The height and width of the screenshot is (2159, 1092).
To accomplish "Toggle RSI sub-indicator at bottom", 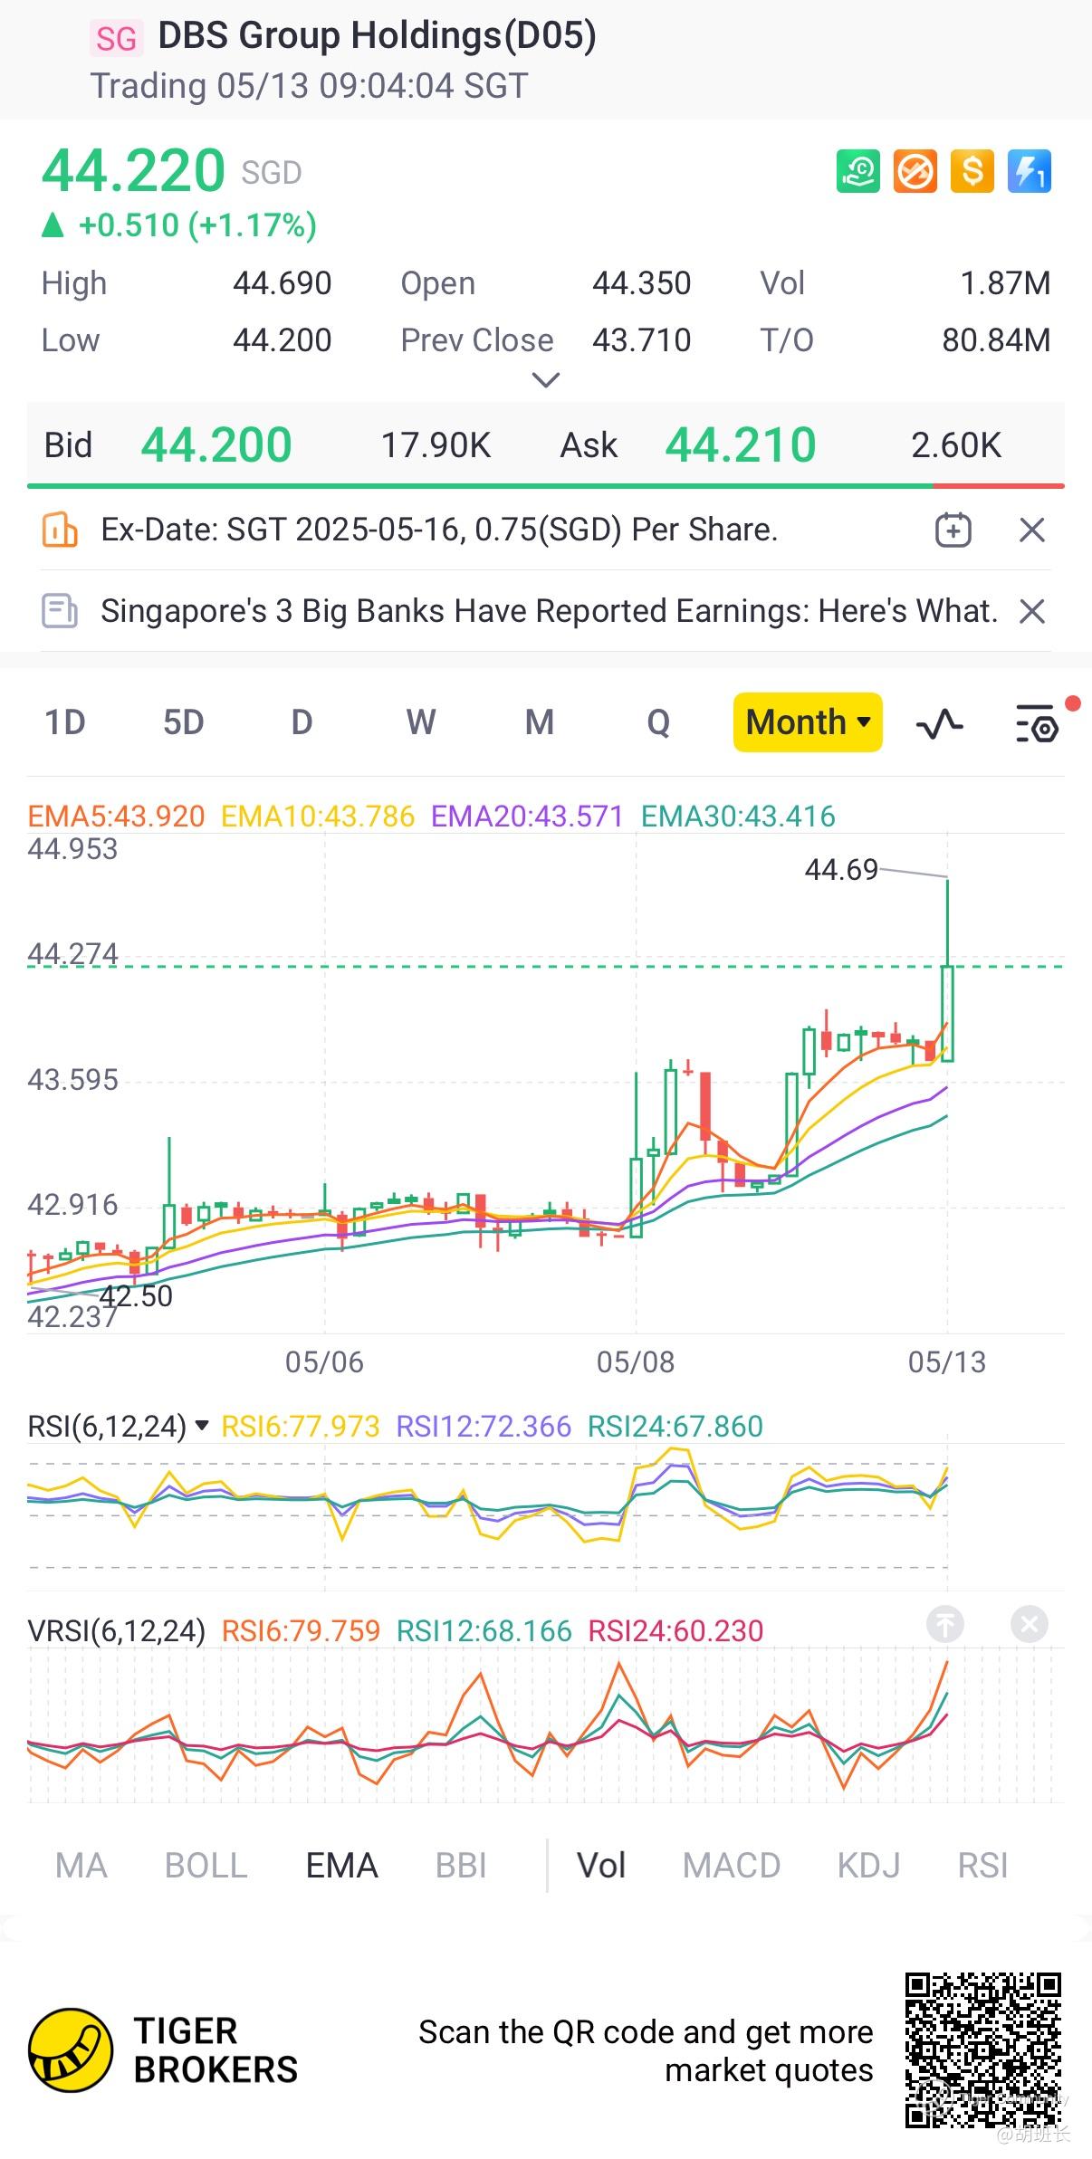I will tap(982, 1866).
